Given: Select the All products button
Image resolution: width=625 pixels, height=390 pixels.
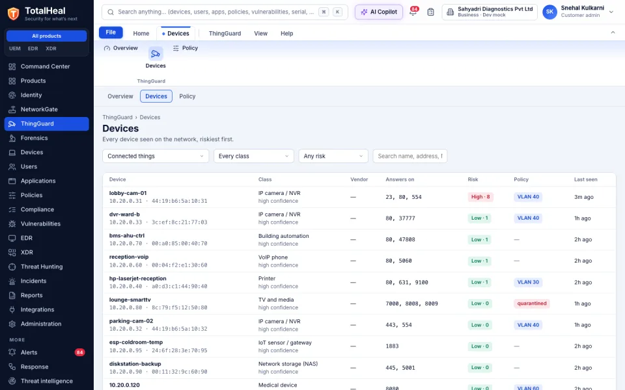Looking at the screenshot, I should [x=47, y=36].
